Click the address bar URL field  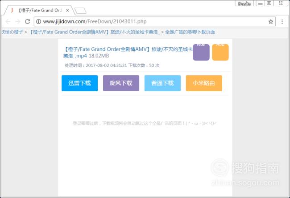click(x=154, y=22)
